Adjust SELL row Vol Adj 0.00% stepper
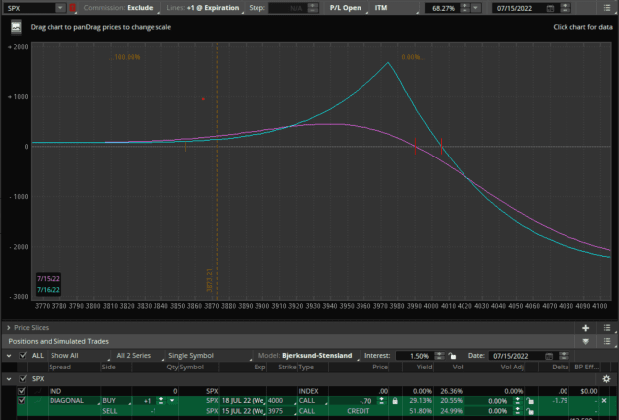The width and height of the screenshot is (619, 420). 518,411
